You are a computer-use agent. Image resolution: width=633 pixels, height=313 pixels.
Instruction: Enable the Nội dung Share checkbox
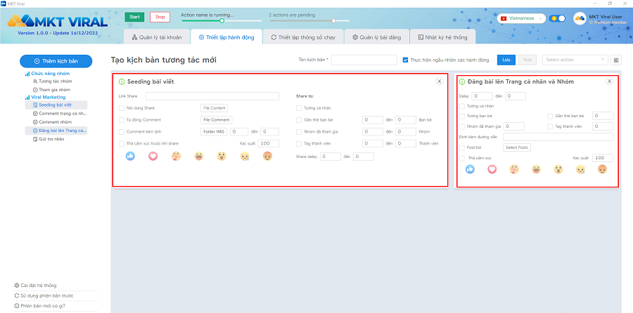122,108
